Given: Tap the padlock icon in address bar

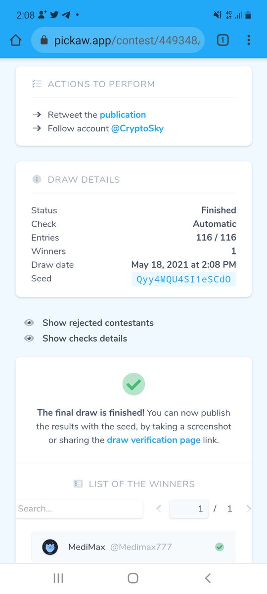Looking at the screenshot, I should [44, 41].
